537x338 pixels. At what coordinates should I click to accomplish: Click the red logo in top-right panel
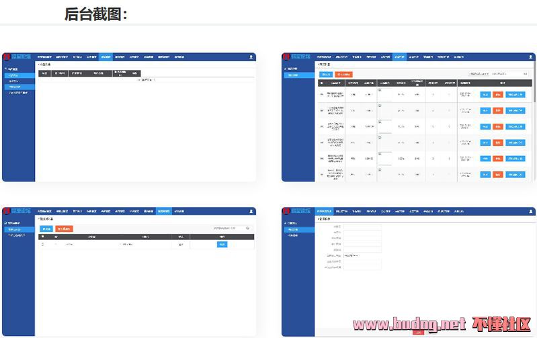(x=286, y=57)
